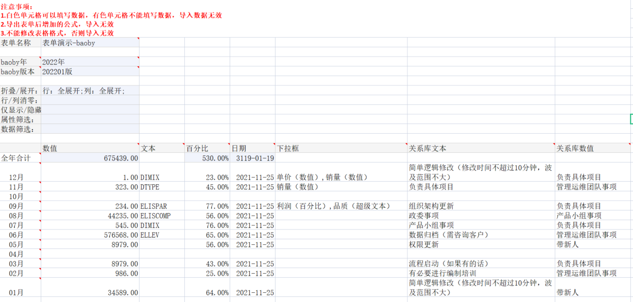Click the 下拉框 column header

coord(341,148)
